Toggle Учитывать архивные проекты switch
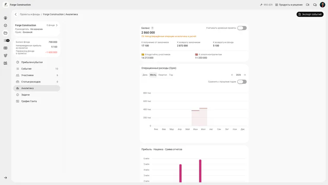 point(242,28)
